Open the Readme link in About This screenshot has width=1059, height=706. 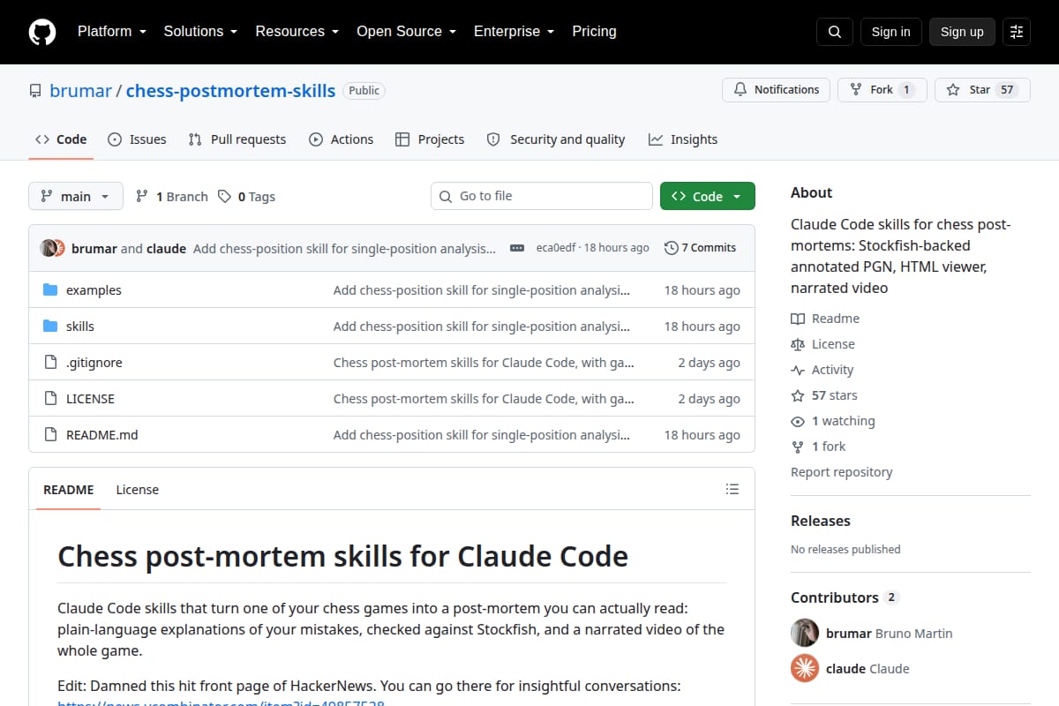click(825, 319)
